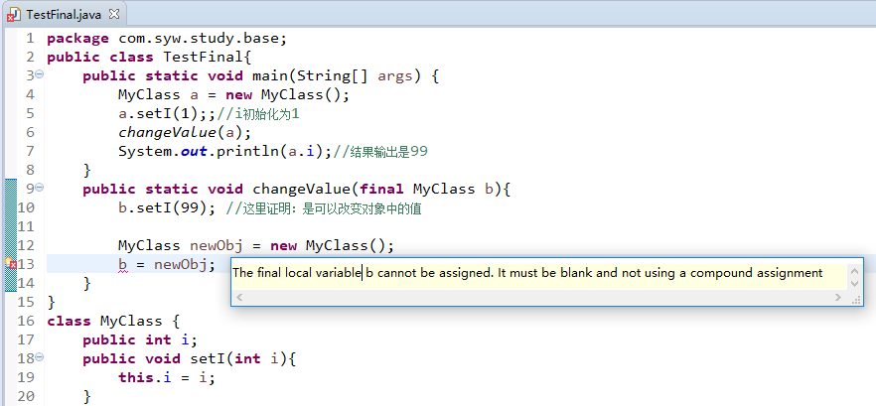Click line number 11 in the gutter
This screenshot has height=406, width=876.
pyautogui.click(x=26, y=226)
